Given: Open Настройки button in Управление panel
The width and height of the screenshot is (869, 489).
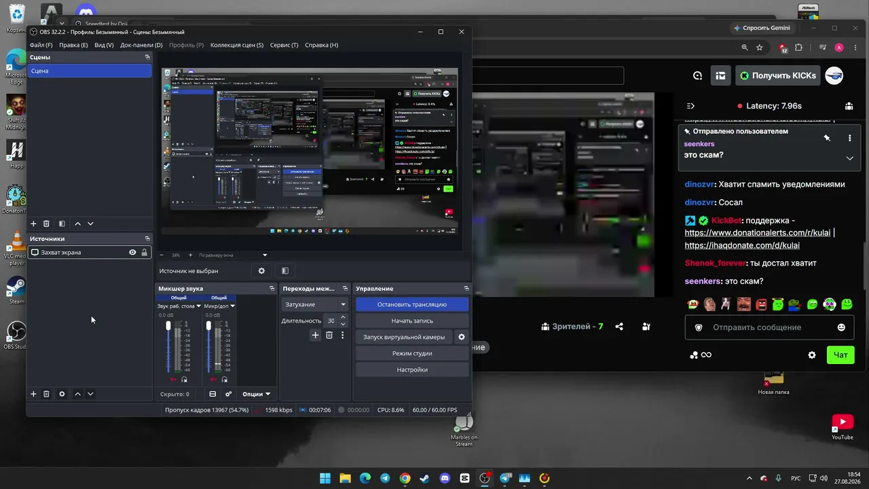Looking at the screenshot, I should [412, 369].
